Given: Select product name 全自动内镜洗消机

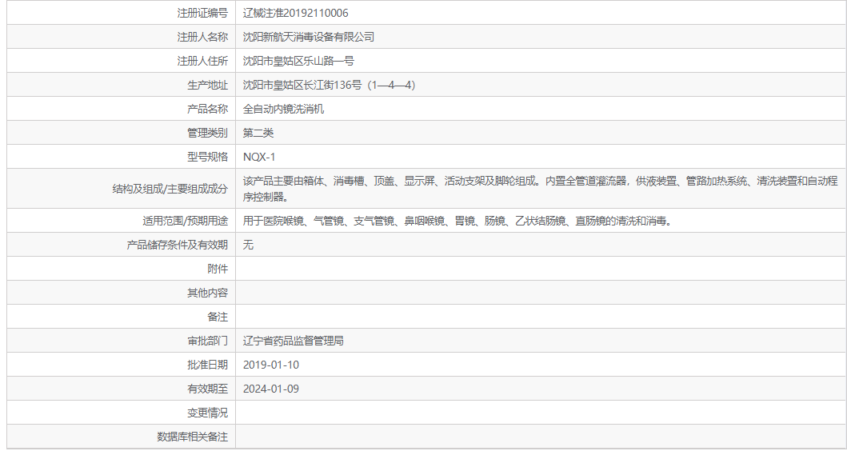Looking at the screenshot, I should pos(284,109).
